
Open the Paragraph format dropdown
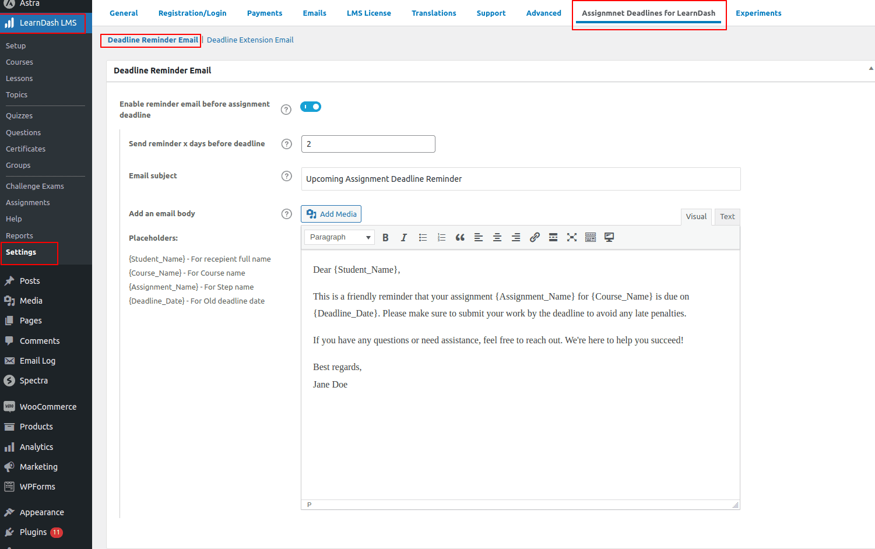pos(339,237)
